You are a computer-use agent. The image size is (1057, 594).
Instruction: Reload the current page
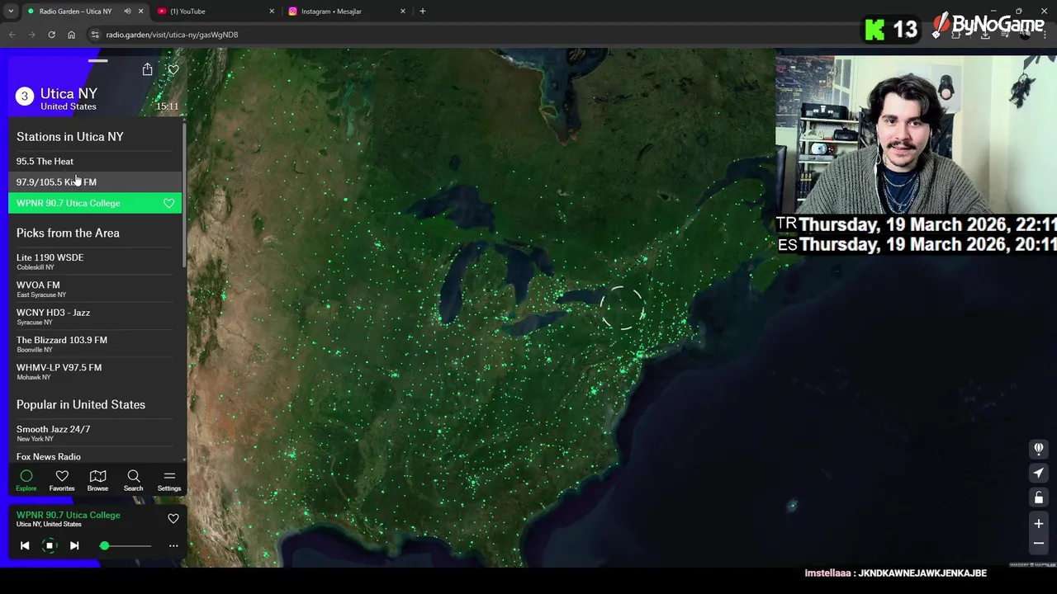pyautogui.click(x=51, y=35)
